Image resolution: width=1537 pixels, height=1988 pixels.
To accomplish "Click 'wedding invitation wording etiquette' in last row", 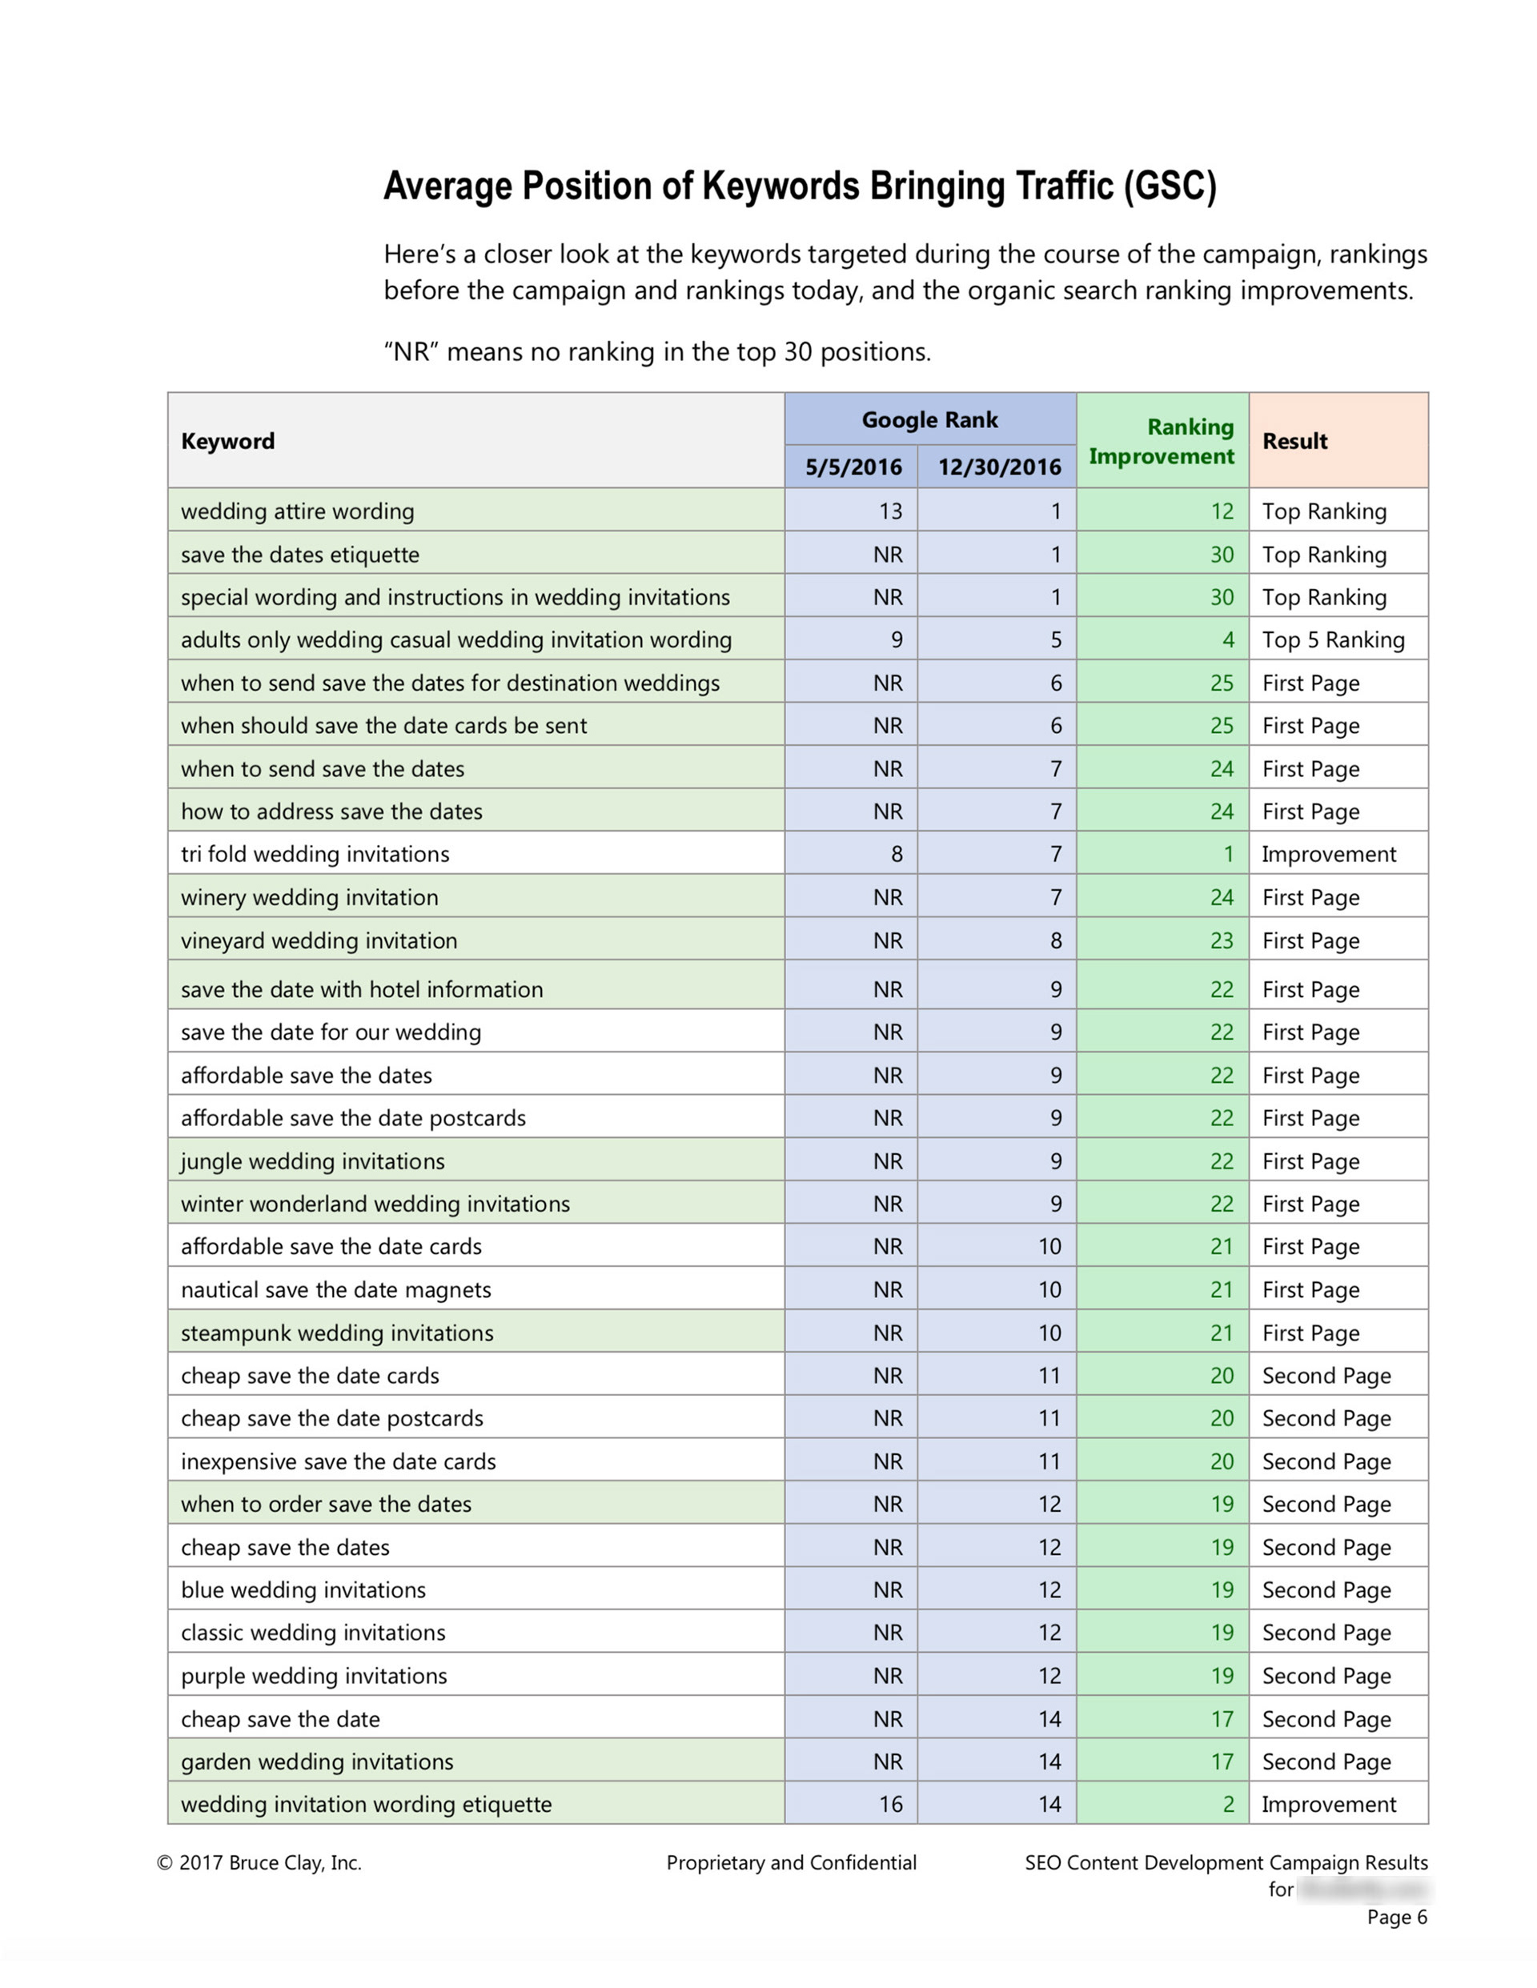I will pos(366,1804).
